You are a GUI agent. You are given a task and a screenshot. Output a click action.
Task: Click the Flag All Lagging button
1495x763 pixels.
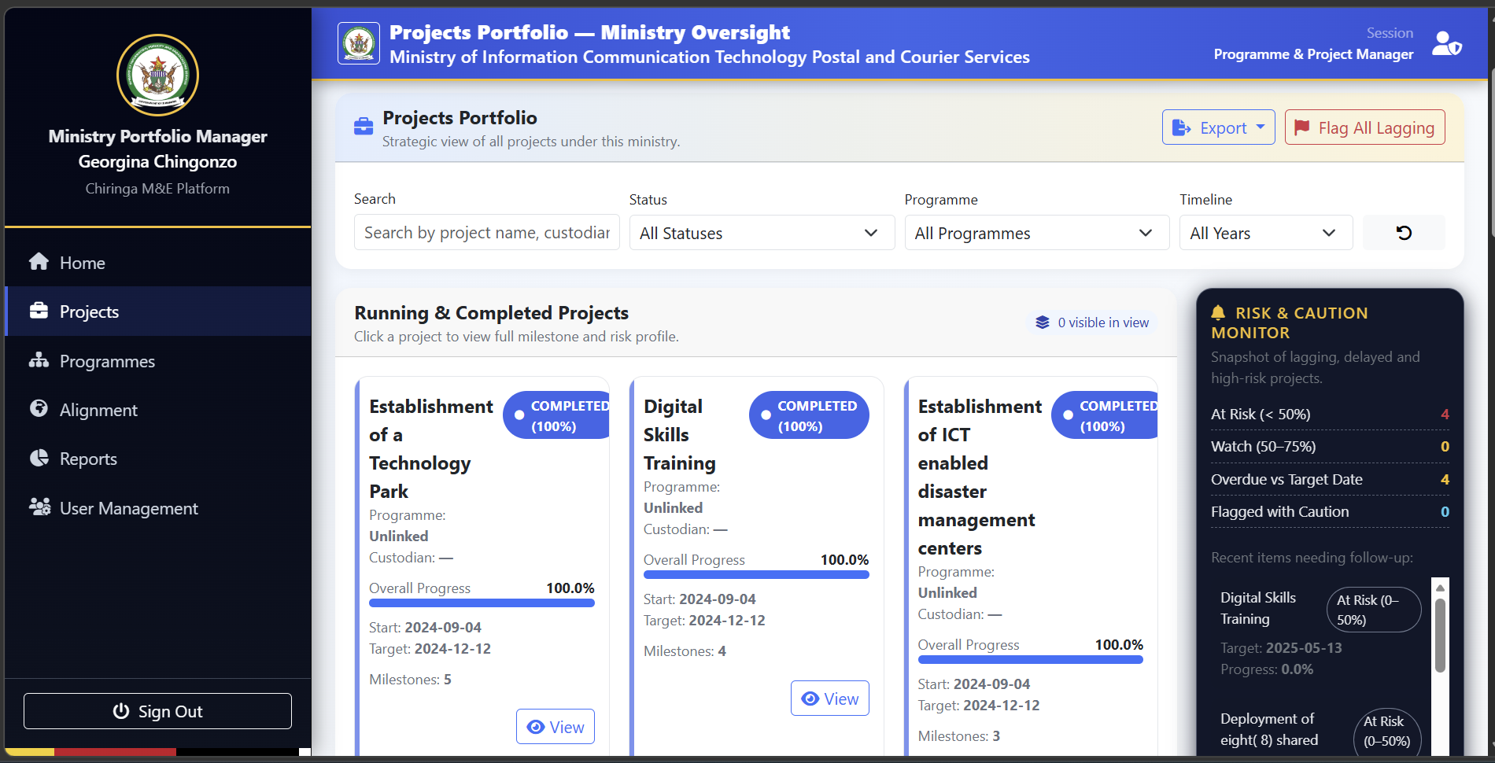(x=1364, y=127)
